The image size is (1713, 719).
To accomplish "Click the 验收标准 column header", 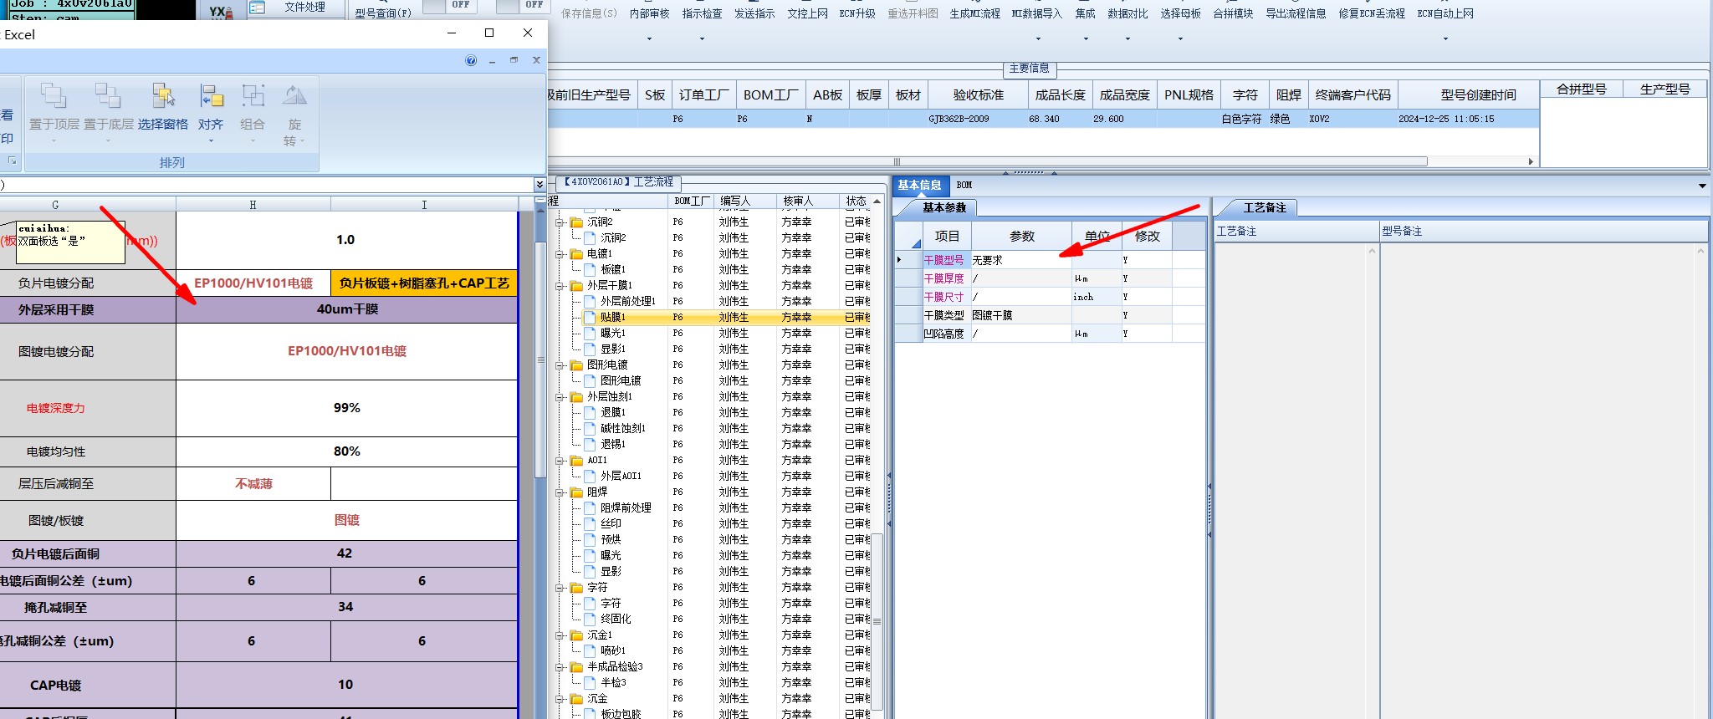I will coord(978,95).
